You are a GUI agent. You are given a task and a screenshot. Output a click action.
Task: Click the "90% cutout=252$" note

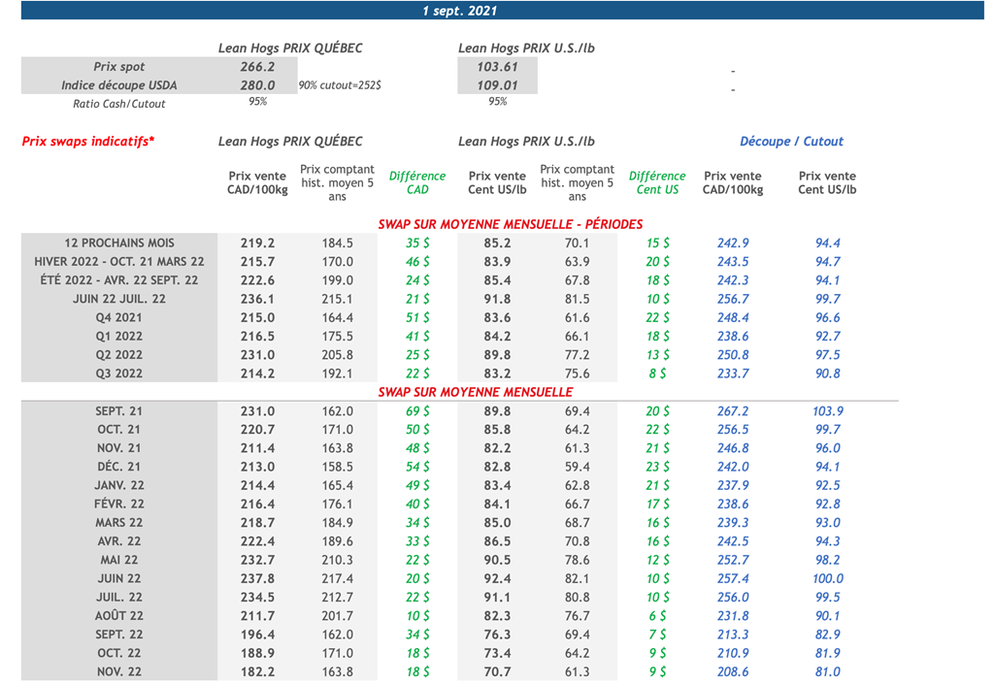pos(339,85)
